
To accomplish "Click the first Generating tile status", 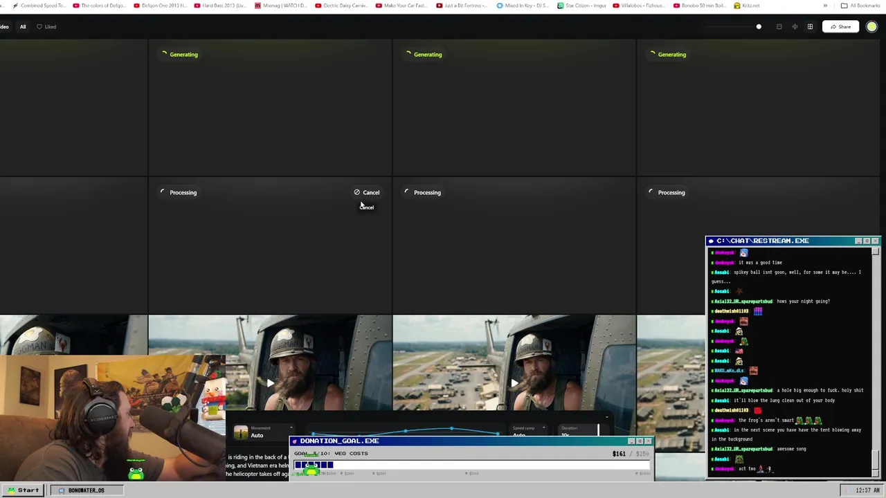I will pos(180,55).
